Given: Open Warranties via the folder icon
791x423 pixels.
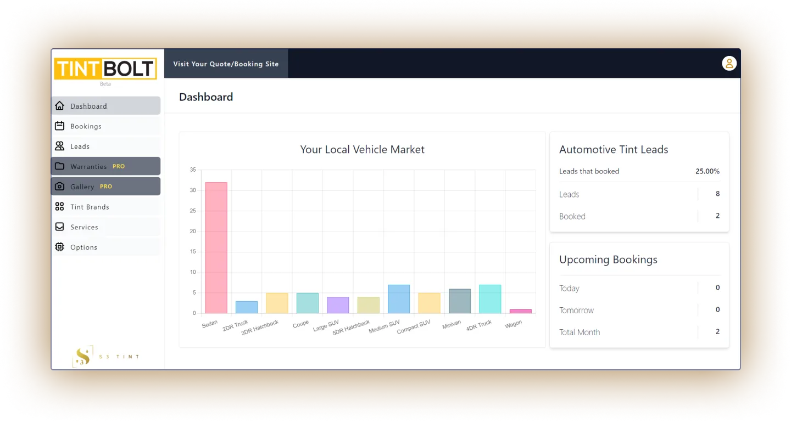Looking at the screenshot, I should coord(59,166).
